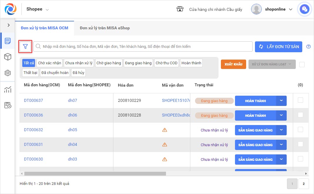
Task: Select the Chờ giao hàng status filter
Action: click(x=109, y=63)
